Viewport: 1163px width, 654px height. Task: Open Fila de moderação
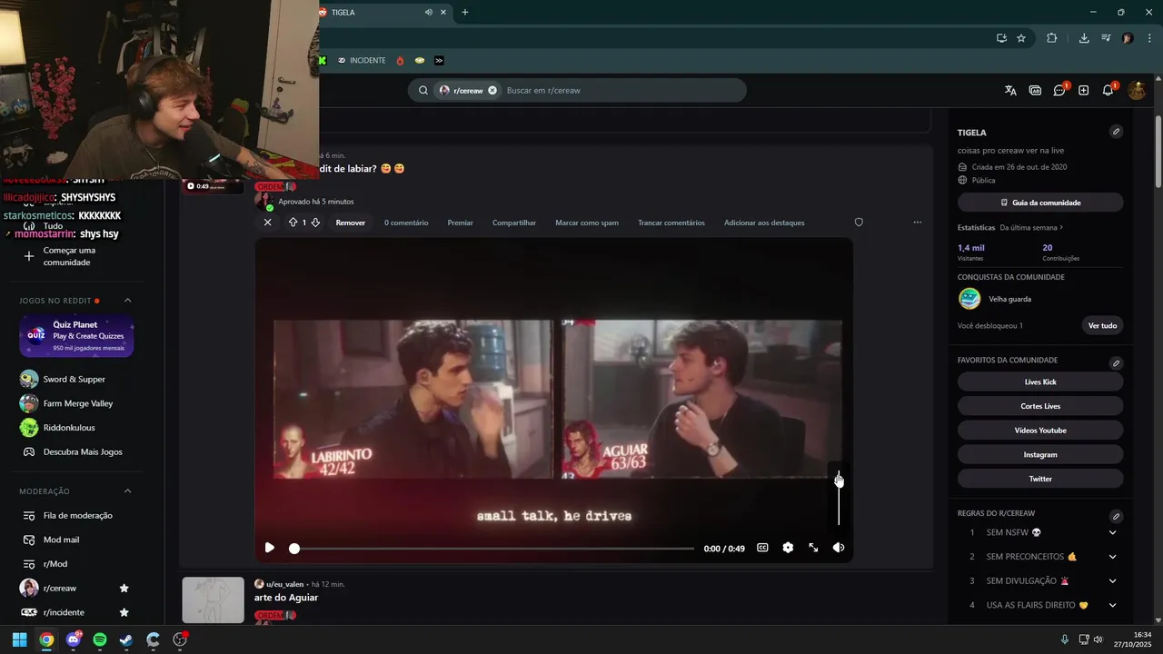tap(76, 515)
